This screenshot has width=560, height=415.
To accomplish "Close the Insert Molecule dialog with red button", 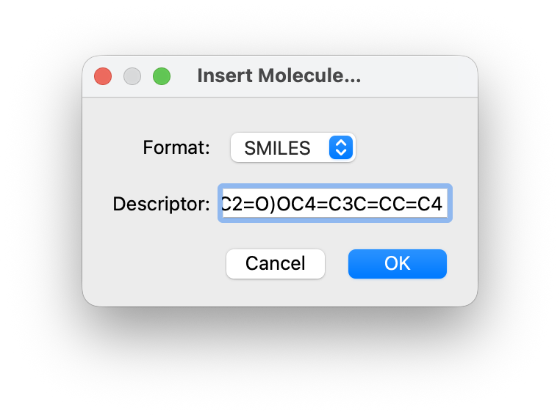I will coord(103,76).
